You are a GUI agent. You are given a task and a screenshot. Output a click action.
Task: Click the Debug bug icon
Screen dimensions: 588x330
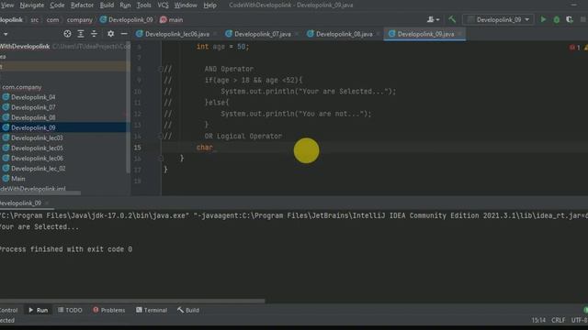(557, 19)
